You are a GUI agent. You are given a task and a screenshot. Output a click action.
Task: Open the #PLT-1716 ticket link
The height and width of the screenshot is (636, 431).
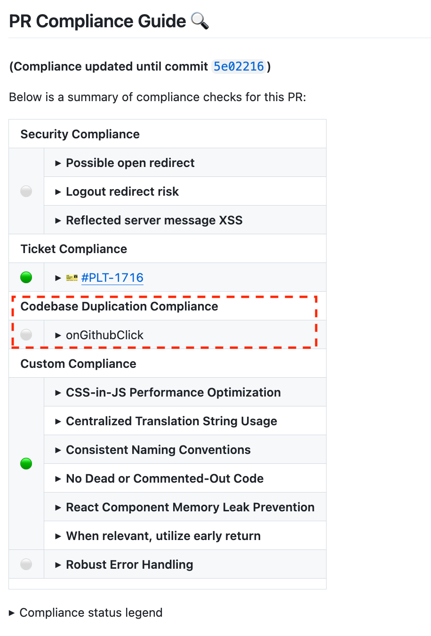point(112,278)
